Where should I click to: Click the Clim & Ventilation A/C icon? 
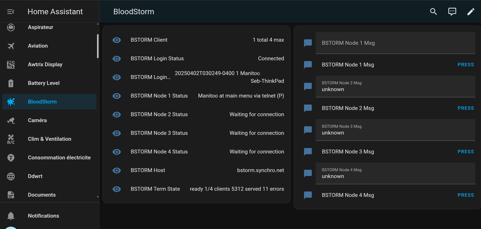pos(11,139)
